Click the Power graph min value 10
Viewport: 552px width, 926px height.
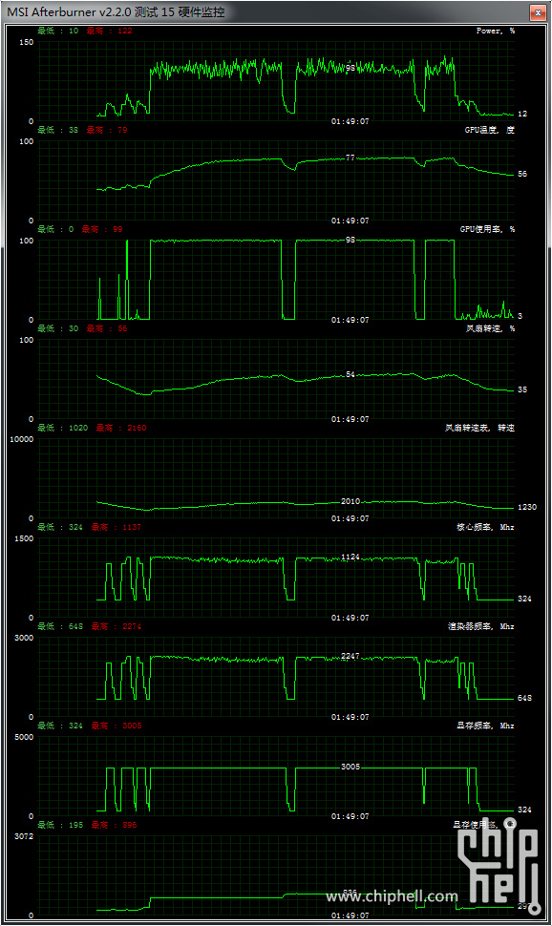(74, 31)
